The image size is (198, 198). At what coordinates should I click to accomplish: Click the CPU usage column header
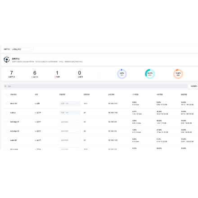pos(135,94)
